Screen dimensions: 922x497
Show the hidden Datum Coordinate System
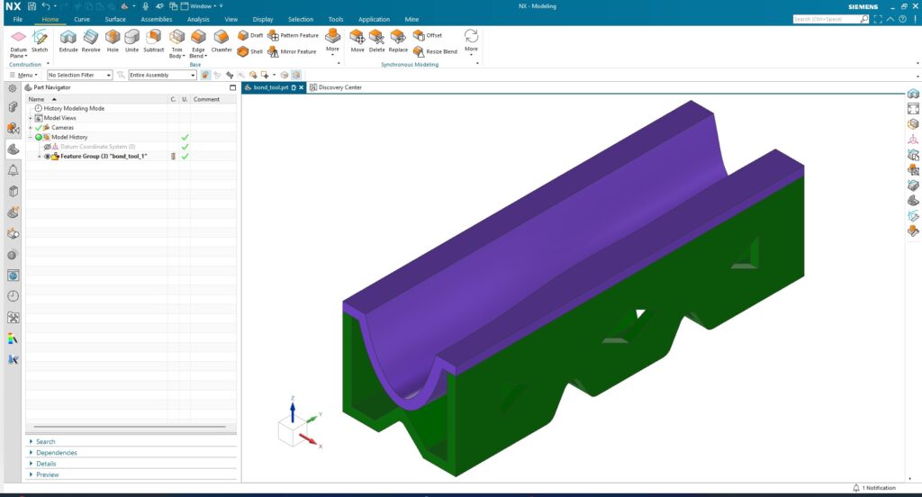48,147
